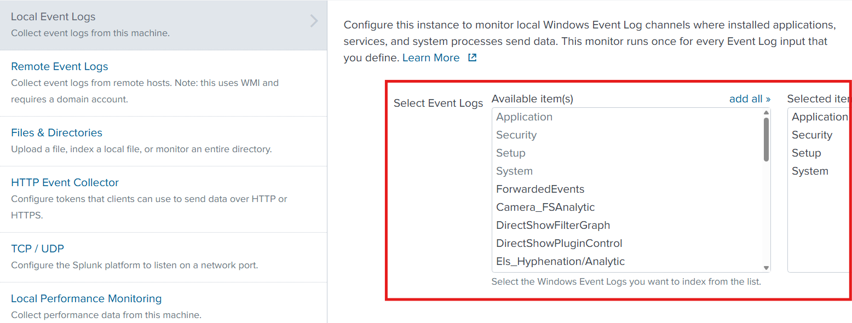Click the scroll down arrow in Available items
This screenshot has width=852, height=323.
point(766,268)
